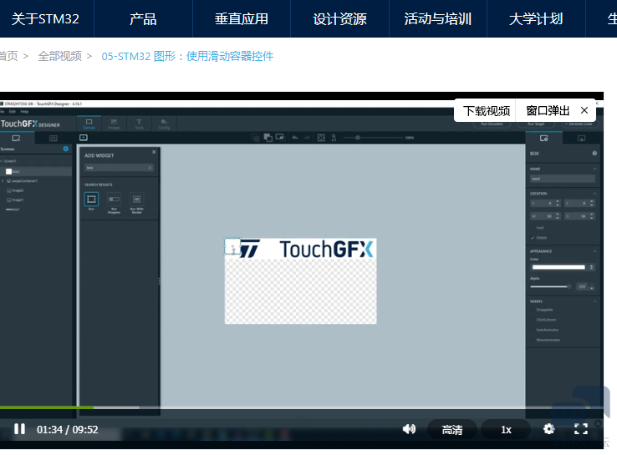Open the 关于STM32 nav menu
617x455 pixels.
45,19
